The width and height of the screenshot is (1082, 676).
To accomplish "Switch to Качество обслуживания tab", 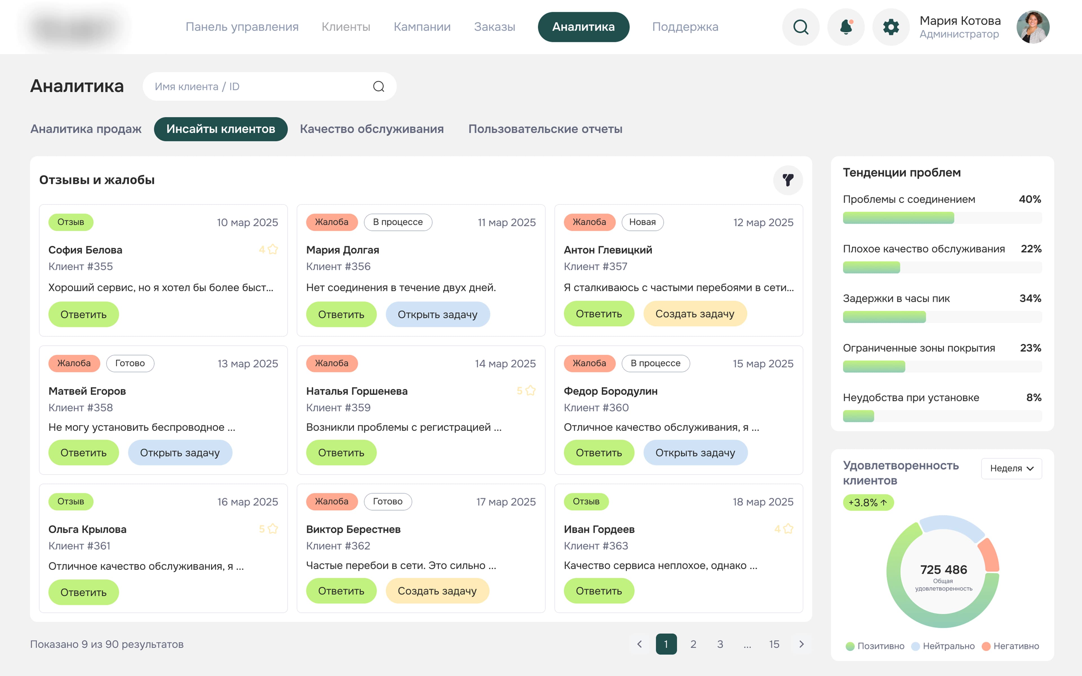I will click(x=372, y=129).
